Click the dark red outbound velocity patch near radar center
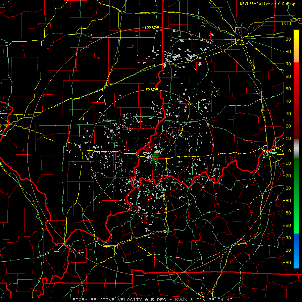This screenshot has width=302, height=302. 150,148
